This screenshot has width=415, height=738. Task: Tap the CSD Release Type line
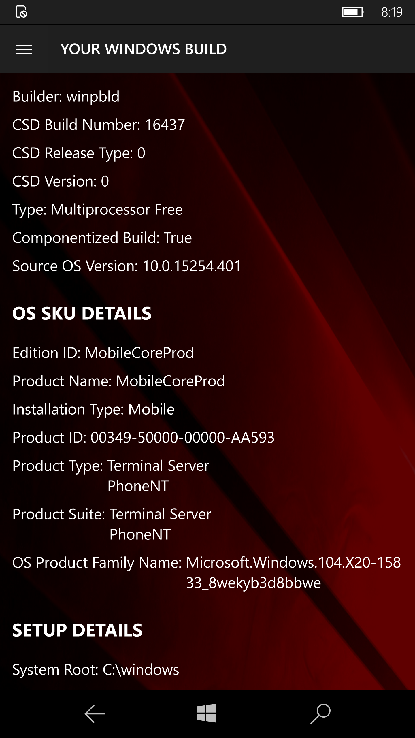click(79, 153)
